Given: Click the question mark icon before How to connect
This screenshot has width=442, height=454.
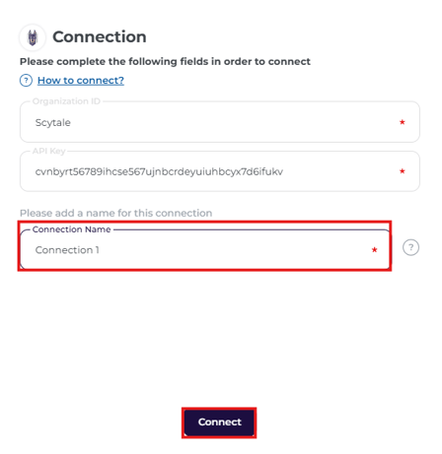Looking at the screenshot, I should [x=26, y=81].
